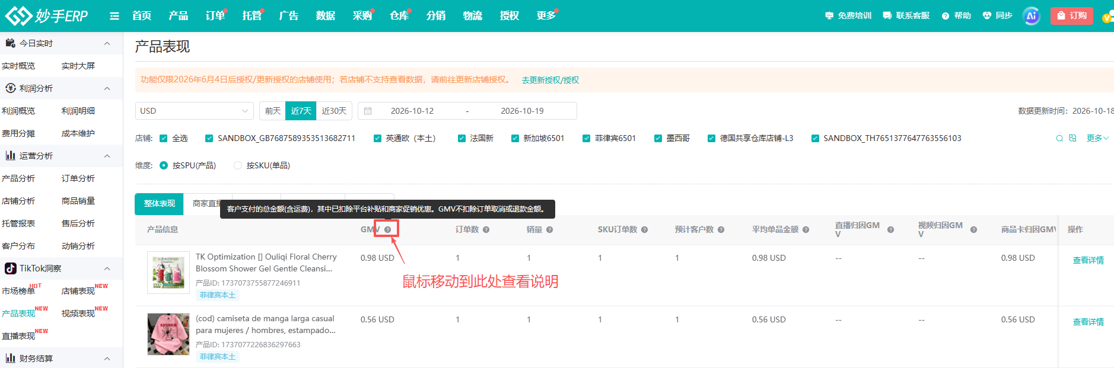1114x368 pixels.
Task: Click the 视频归因GMV help icon
Action: [973, 229]
